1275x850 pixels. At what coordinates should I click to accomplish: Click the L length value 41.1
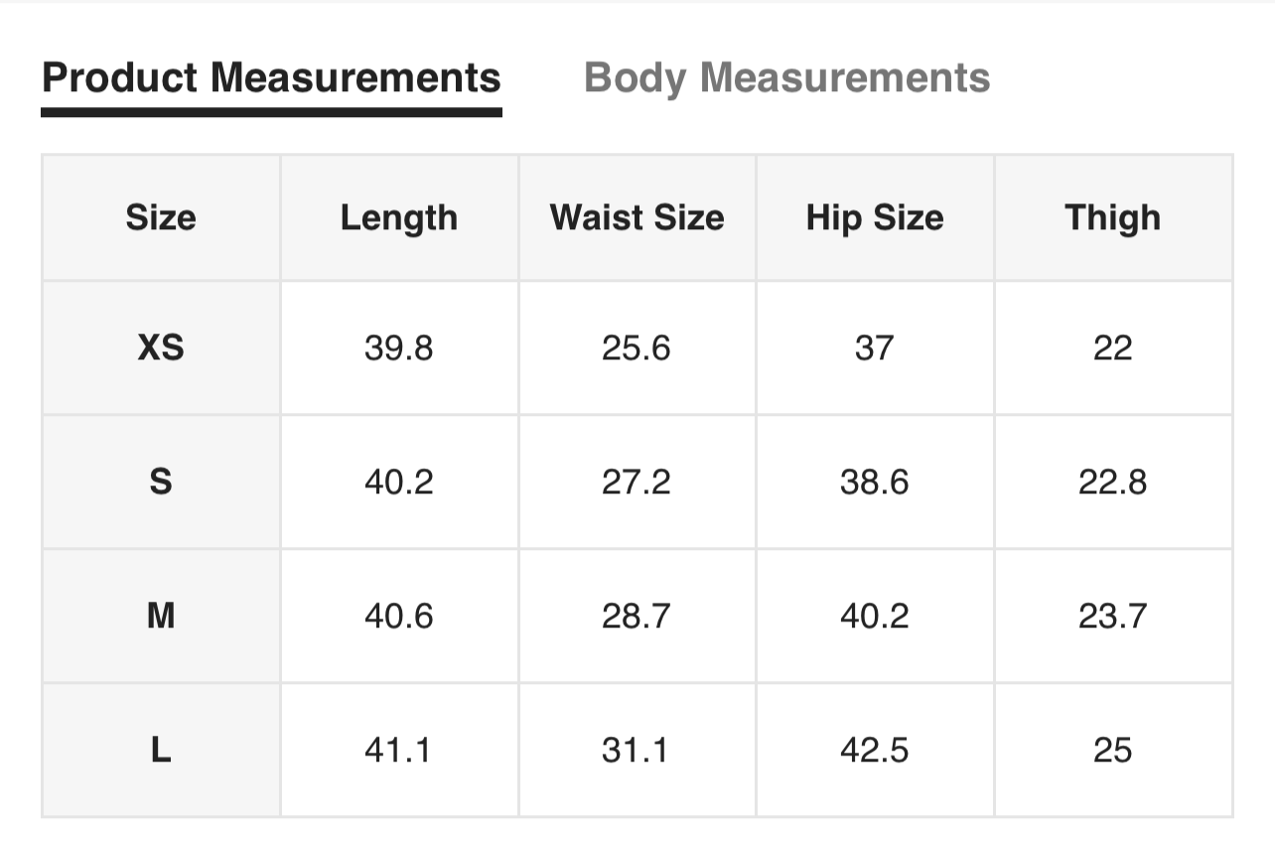[x=398, y=750]
